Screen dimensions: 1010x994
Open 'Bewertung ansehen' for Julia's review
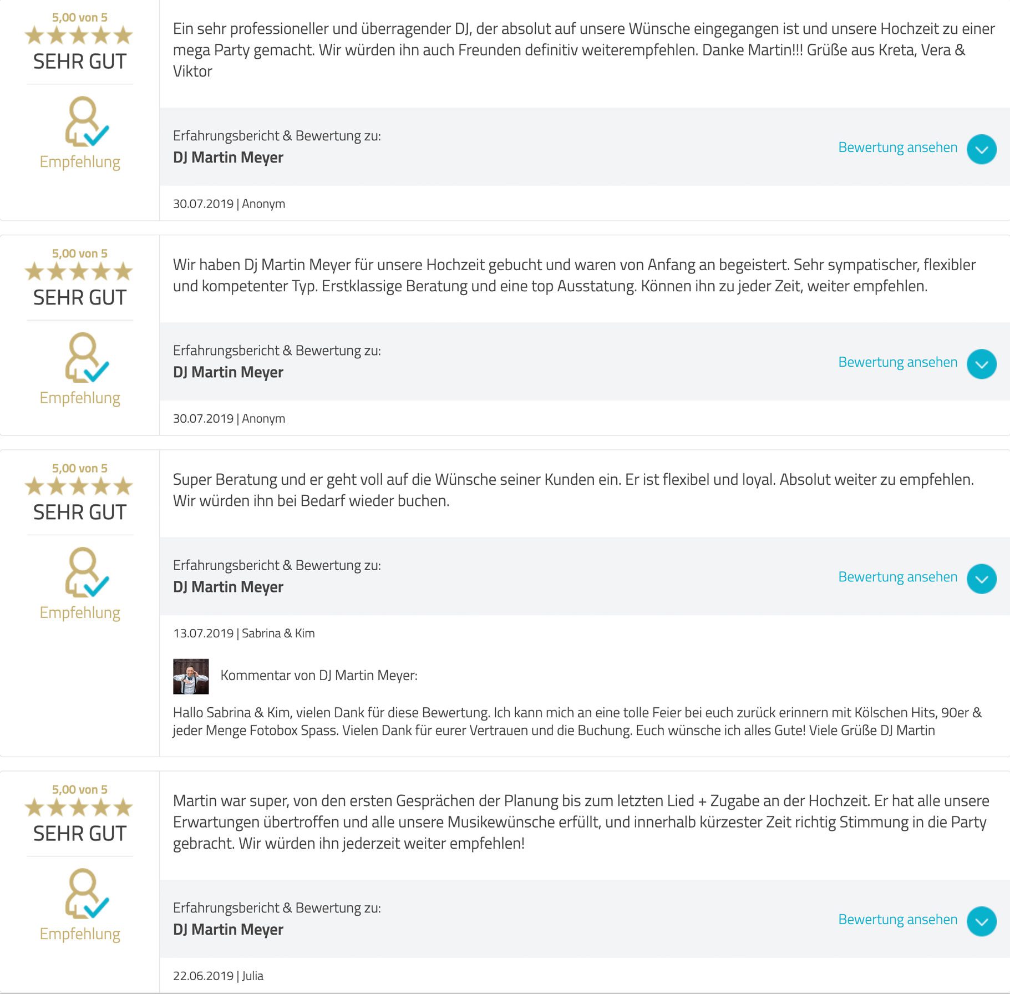coord(897,920)
